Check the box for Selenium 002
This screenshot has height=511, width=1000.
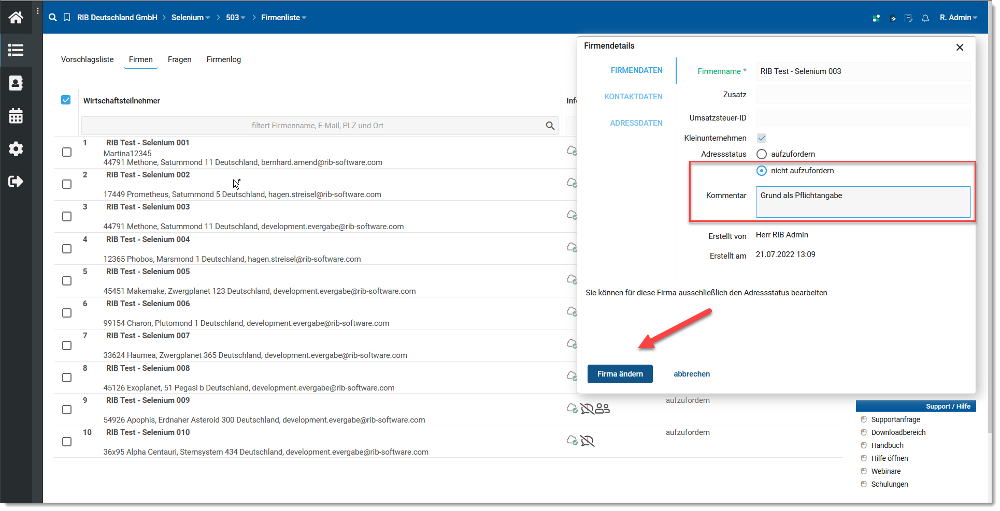pos(67,184)
